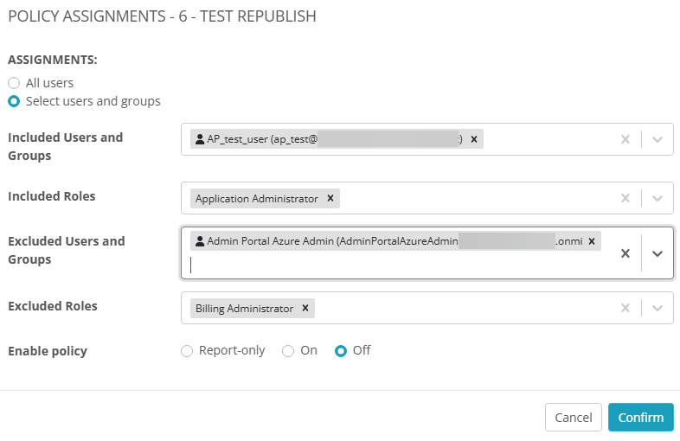
Task: Expand Excluded Users and Groups dropdown
Action: click(658, 253)
